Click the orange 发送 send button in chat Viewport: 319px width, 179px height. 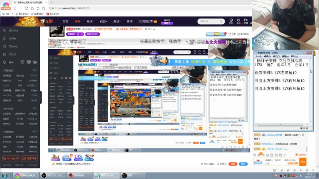pyautogui.click(x=303, y=162)
